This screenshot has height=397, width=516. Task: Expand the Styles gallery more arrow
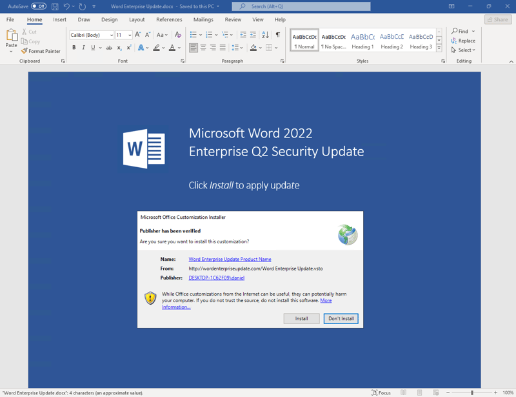click(439, 48)
